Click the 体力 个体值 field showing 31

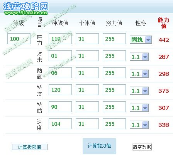87,39
